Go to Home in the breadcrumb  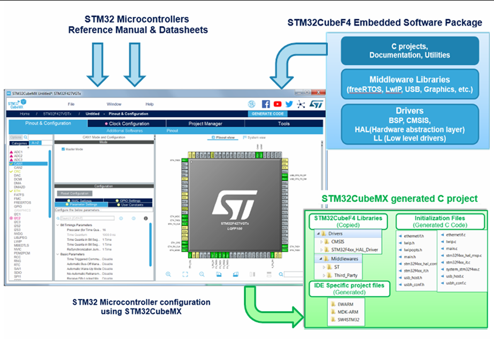pyautogui.click(x=25, y=114)
